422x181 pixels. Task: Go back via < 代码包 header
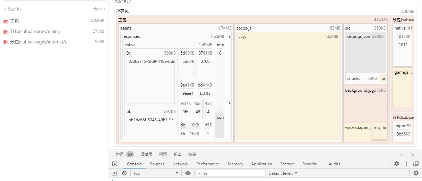[12, 9]
